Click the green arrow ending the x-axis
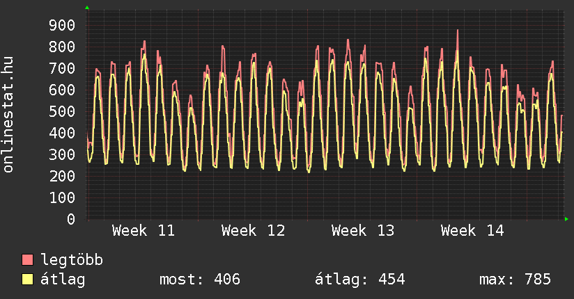 (x=567, y=219)
